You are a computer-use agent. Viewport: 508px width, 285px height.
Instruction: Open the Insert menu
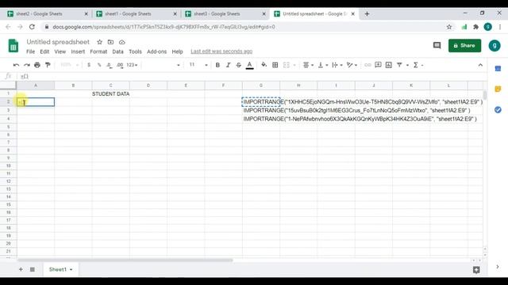78,51
